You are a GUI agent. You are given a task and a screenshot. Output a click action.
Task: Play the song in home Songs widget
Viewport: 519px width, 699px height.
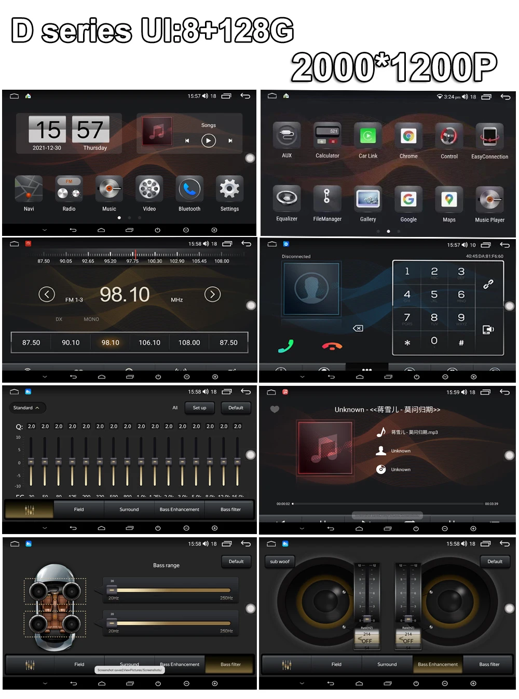(208, 141)
